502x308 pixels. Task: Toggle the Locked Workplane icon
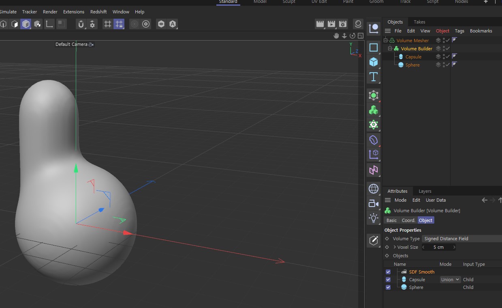point(119,24)
